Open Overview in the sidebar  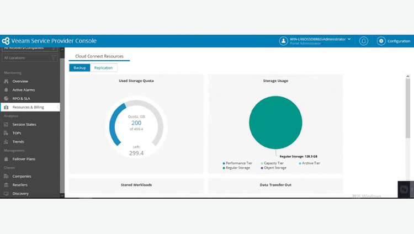20,81
